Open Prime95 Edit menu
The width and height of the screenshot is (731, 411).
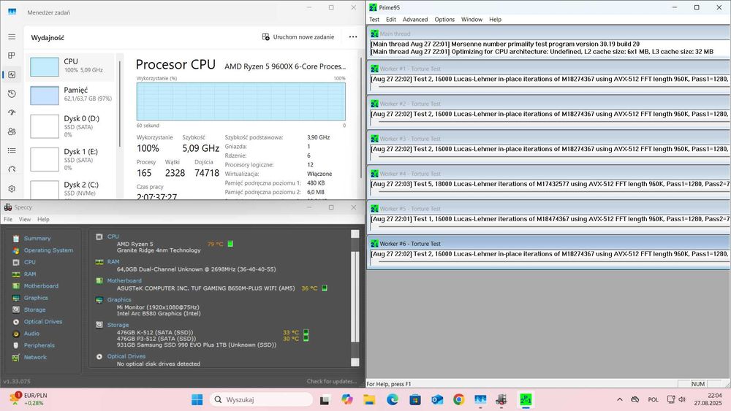390,20
